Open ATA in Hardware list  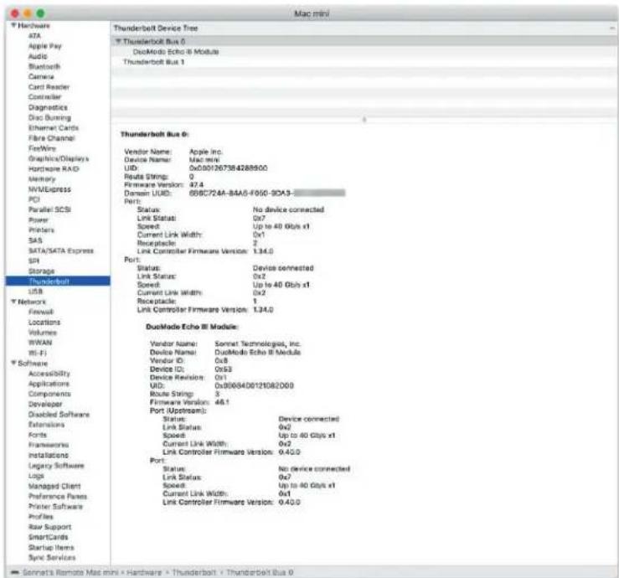[x=34, y=35]
